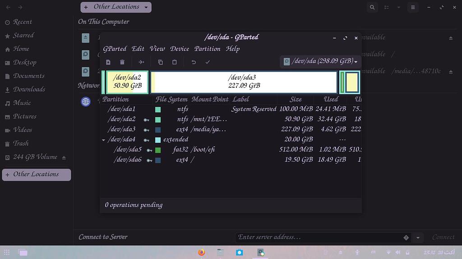Open the /dev/sda device selector dropdown
The width and height of the screenshot is (462, 259).
(x=320, y=61)
